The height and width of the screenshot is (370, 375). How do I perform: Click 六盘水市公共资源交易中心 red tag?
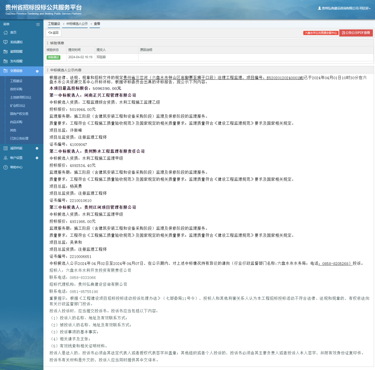pos(321,33)
